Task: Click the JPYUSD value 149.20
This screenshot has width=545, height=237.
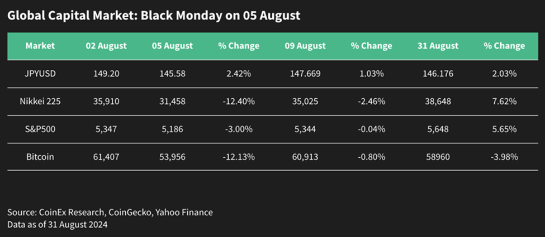Action: [106, 73]
